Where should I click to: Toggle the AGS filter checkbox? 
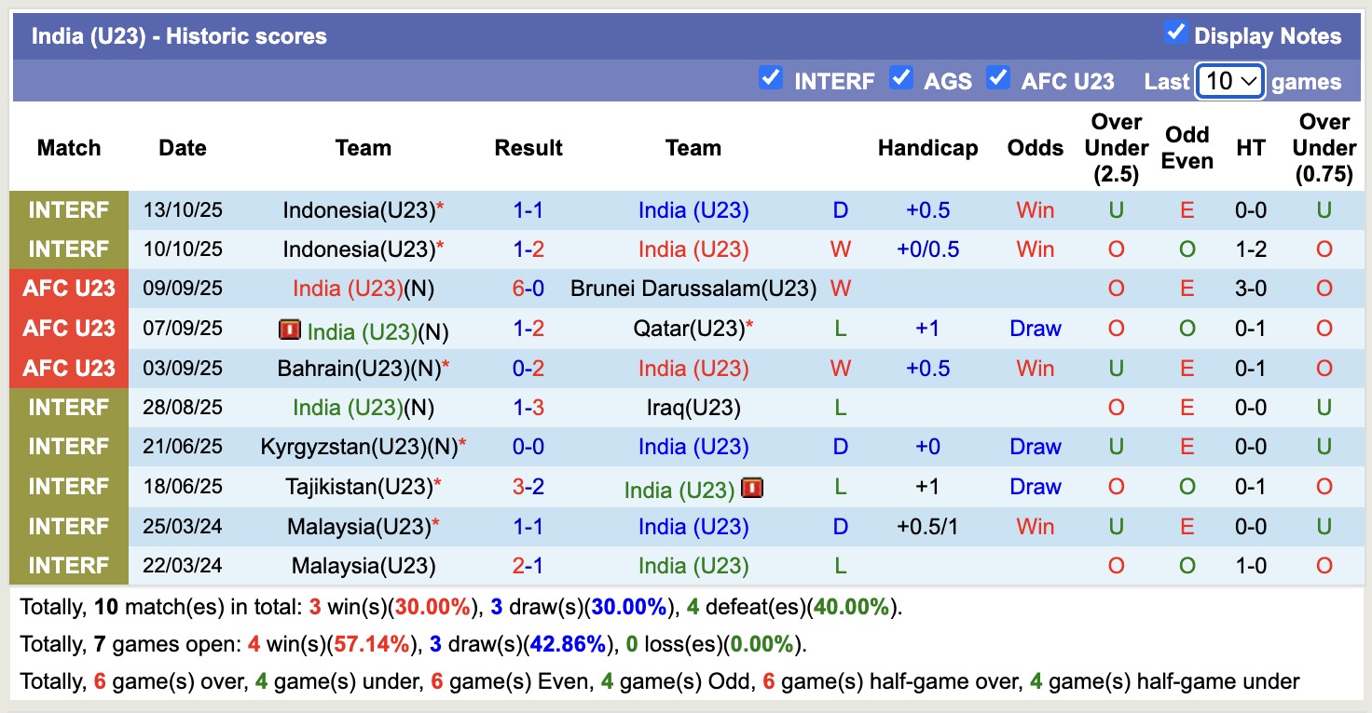click(900, 78)
